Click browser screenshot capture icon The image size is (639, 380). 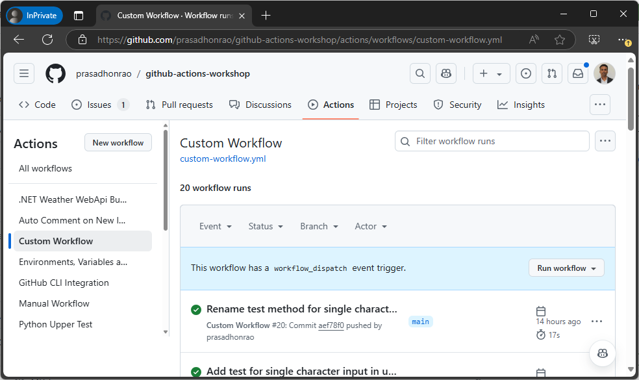point(594,40)
